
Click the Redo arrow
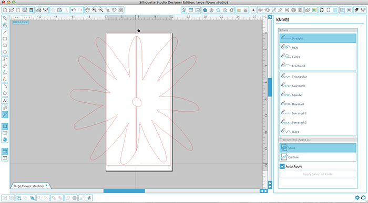coord(80,10)
